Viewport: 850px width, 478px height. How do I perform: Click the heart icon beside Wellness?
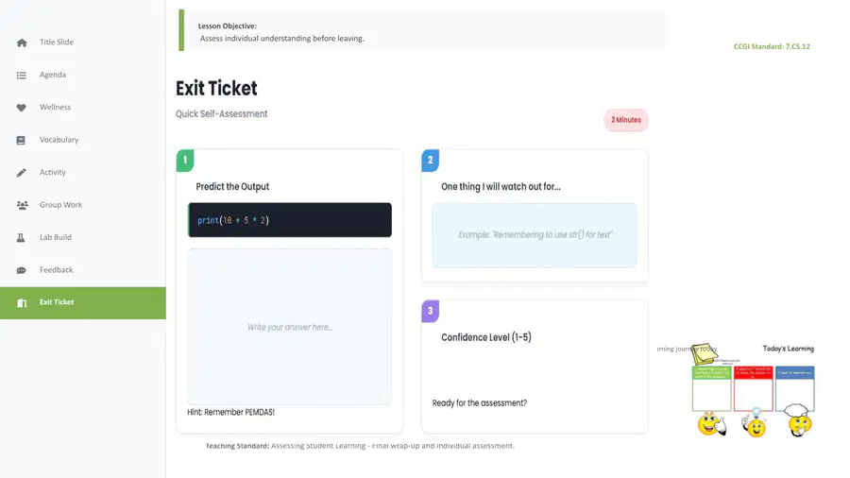[x=21, y=108]
